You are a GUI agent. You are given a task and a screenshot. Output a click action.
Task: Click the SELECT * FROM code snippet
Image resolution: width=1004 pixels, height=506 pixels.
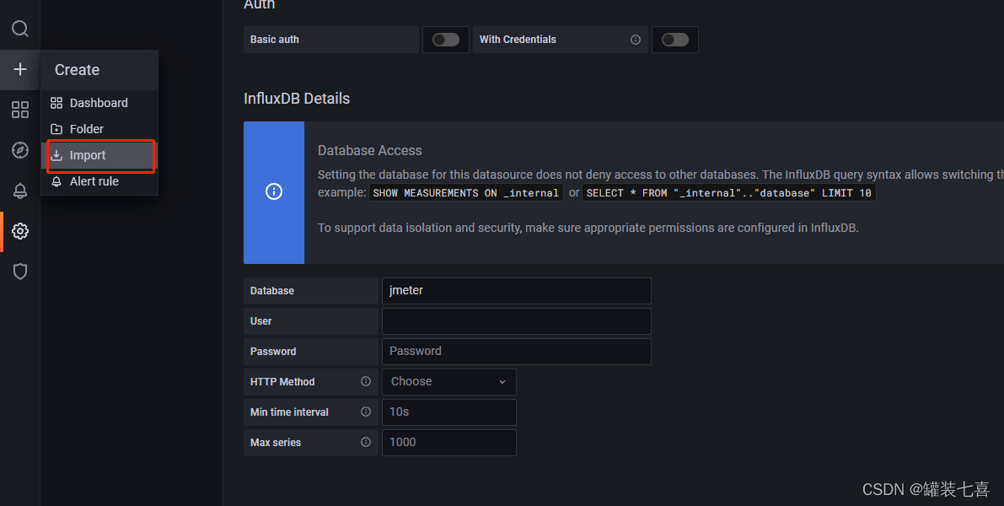pyautogui.click(x=728, y=193)
